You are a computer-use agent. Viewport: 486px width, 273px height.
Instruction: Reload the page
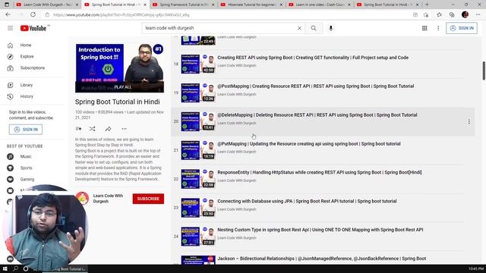pos(33,14)
